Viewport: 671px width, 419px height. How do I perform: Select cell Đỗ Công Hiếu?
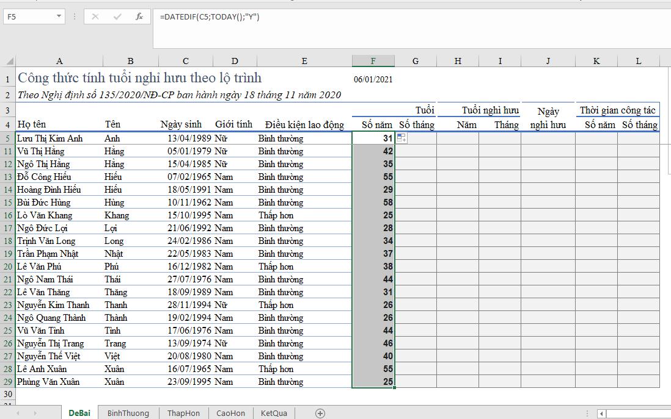[x=59, y=177]
